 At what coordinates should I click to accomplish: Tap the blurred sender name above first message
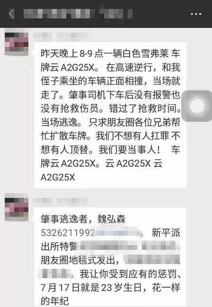(61, 36)
